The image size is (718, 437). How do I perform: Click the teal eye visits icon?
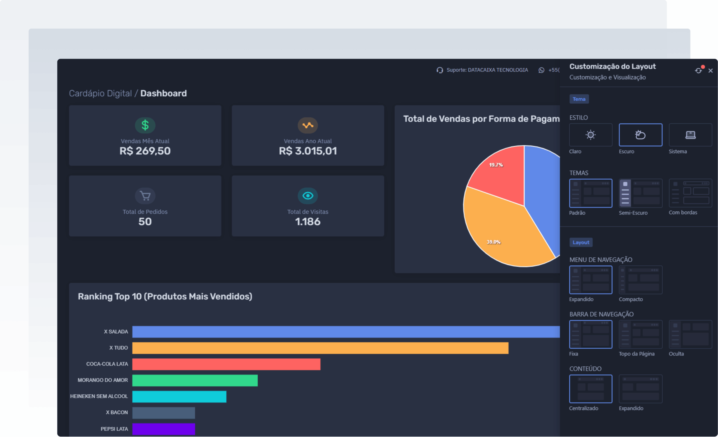click(x=307, y=196)
